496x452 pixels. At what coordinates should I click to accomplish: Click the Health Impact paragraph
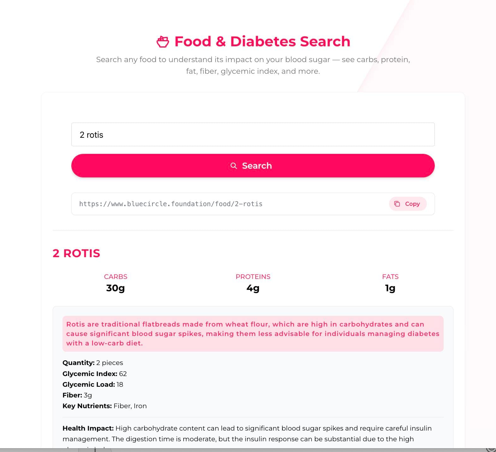(247, 434)
